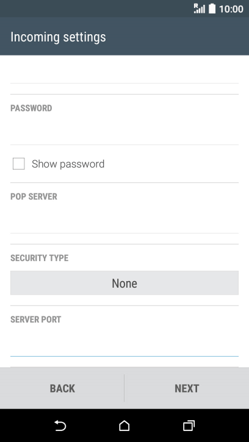Tap the roaming signal strength icon
The image size is (249, 442).
click(200, 9)
